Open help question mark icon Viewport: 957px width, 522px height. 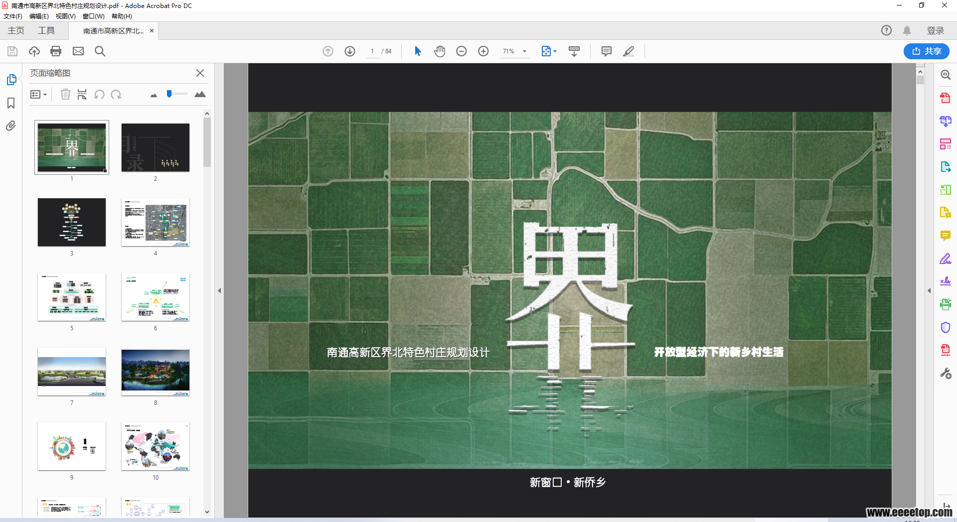[x=886, y=30]
